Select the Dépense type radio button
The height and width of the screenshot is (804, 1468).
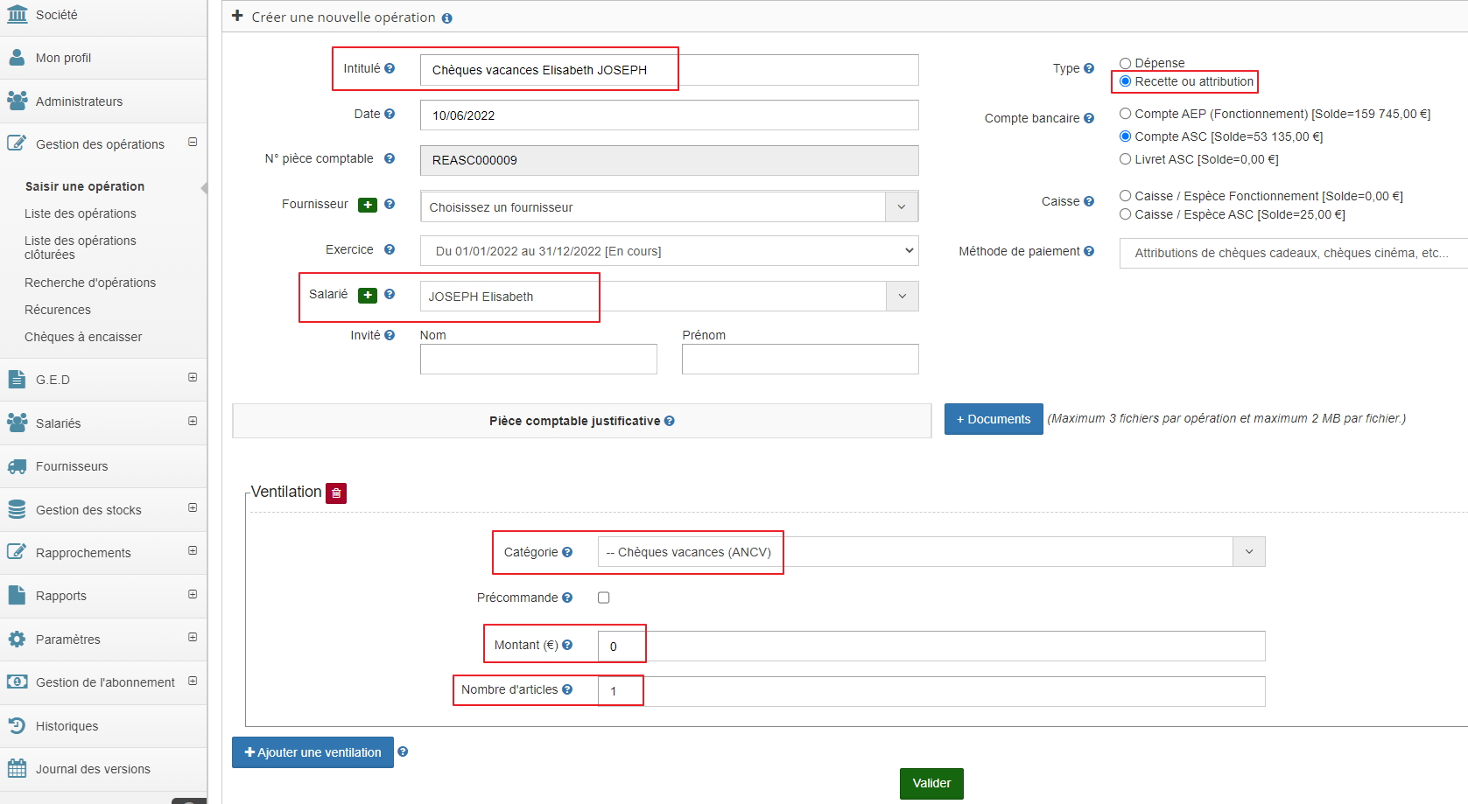1126,63
